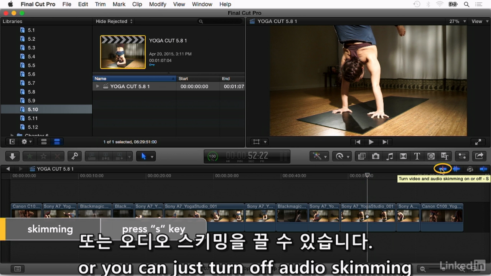491x276 pixels.
Task: Click the Retime speedometer icon
Action: point(339,156)
